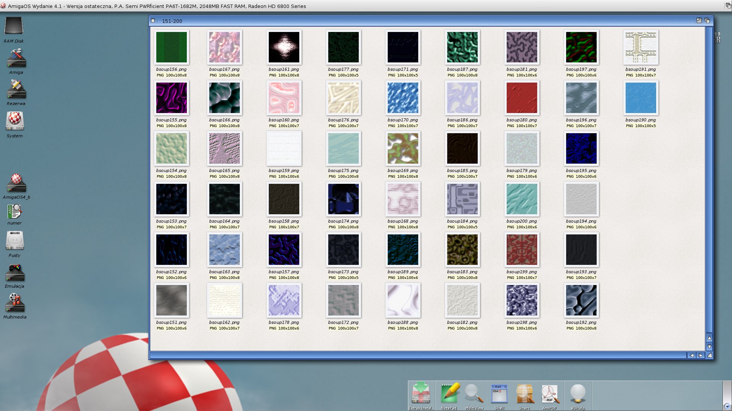Select the bsoup191.png thumbnail
732x411 pixels.
tap(641, 47)
